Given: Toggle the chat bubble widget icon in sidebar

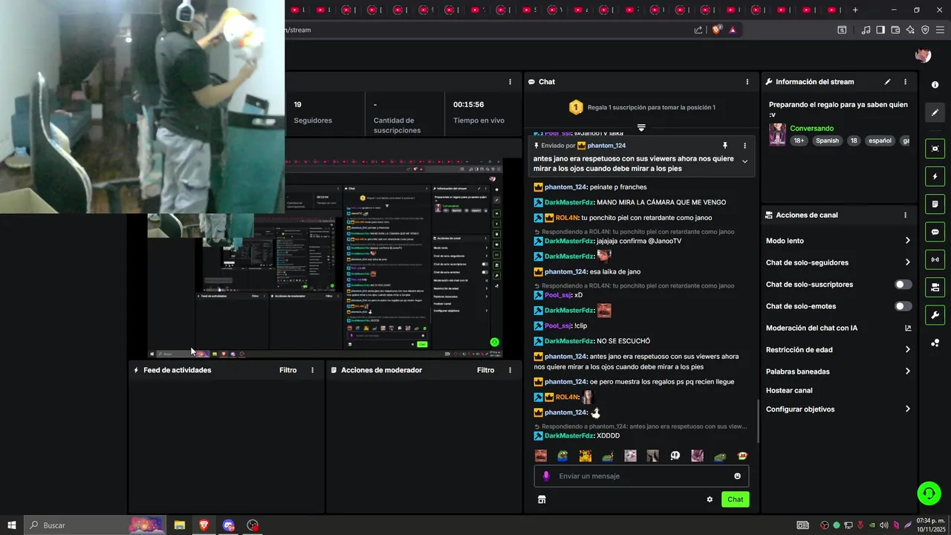Looking at the screenshot, I should click(935, 232).
